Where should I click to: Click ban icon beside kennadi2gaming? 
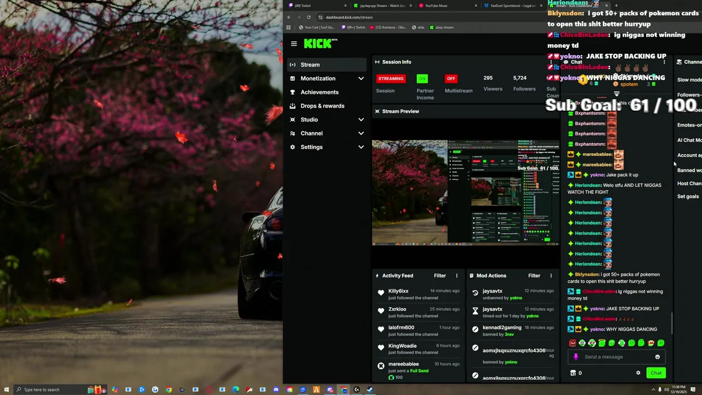[x=475, y=329]
